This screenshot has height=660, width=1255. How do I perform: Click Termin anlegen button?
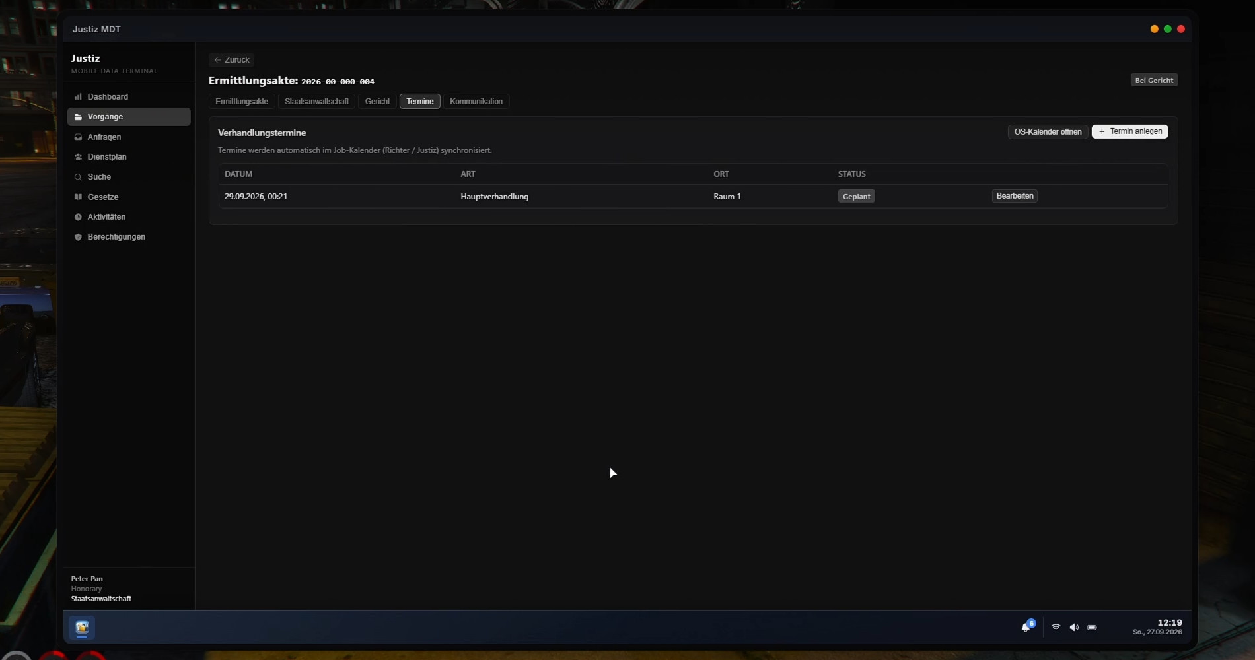[x=1129, y=132]
